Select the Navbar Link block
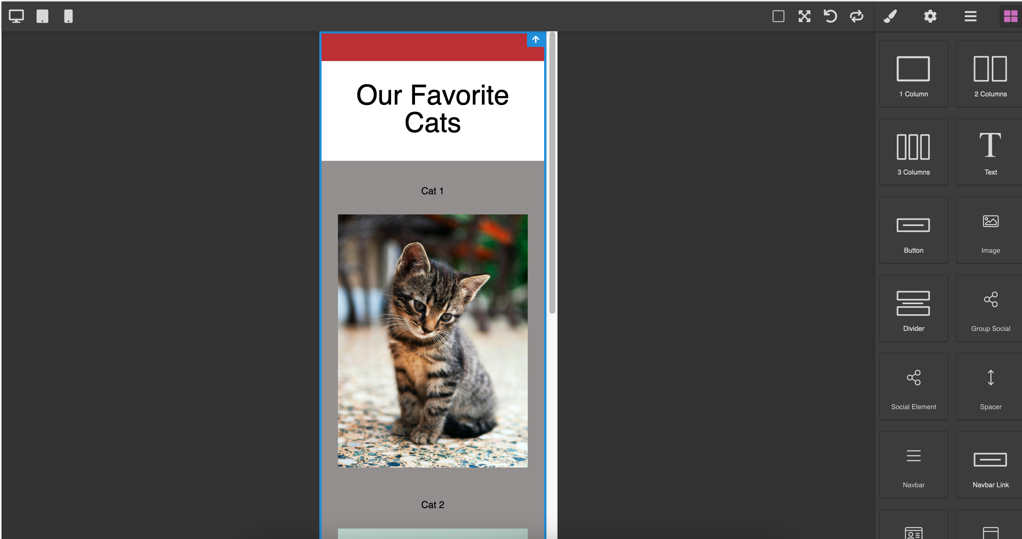Image resolution: width=1022 pixels, height=539 pixels. point(990,465)
